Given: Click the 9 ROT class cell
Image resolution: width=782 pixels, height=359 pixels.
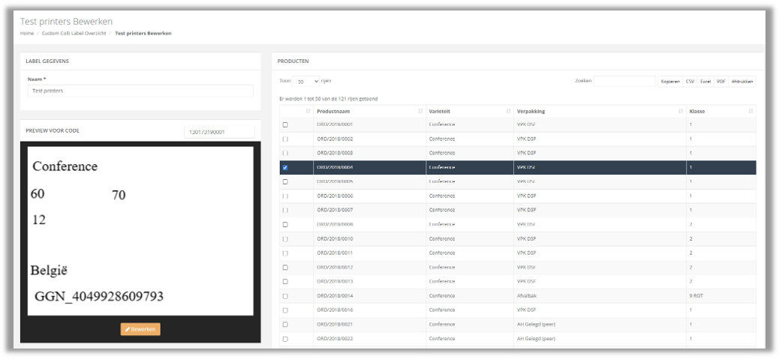Looking at the screenshot, I should (x=721, y=296).
